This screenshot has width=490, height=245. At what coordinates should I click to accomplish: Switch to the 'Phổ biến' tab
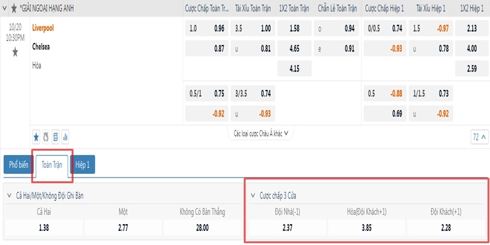point(18,165)
